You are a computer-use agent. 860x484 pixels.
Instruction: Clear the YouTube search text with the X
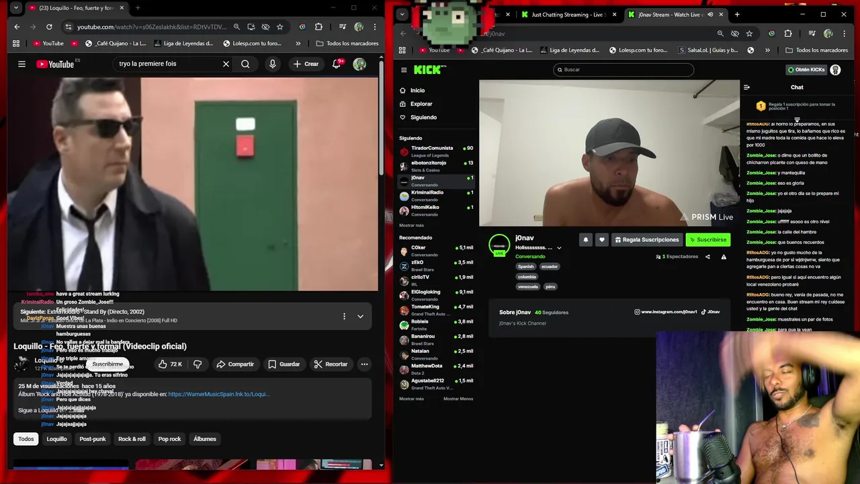(226, 64)
